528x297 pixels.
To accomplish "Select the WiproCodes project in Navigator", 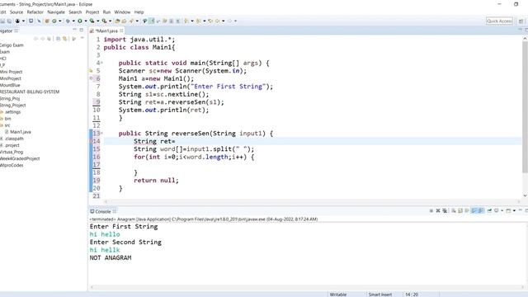I will point(12,165).
